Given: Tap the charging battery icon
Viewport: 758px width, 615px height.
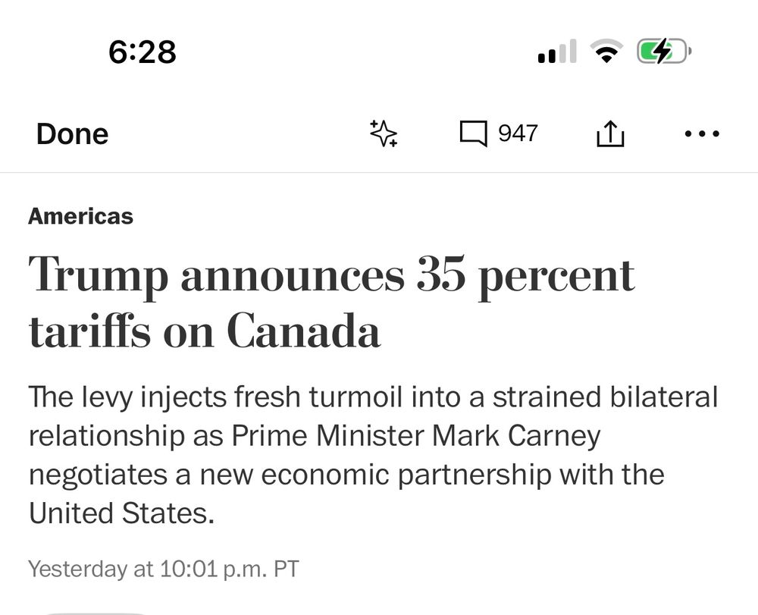Looking at the screenshot, I should [662, 52].
